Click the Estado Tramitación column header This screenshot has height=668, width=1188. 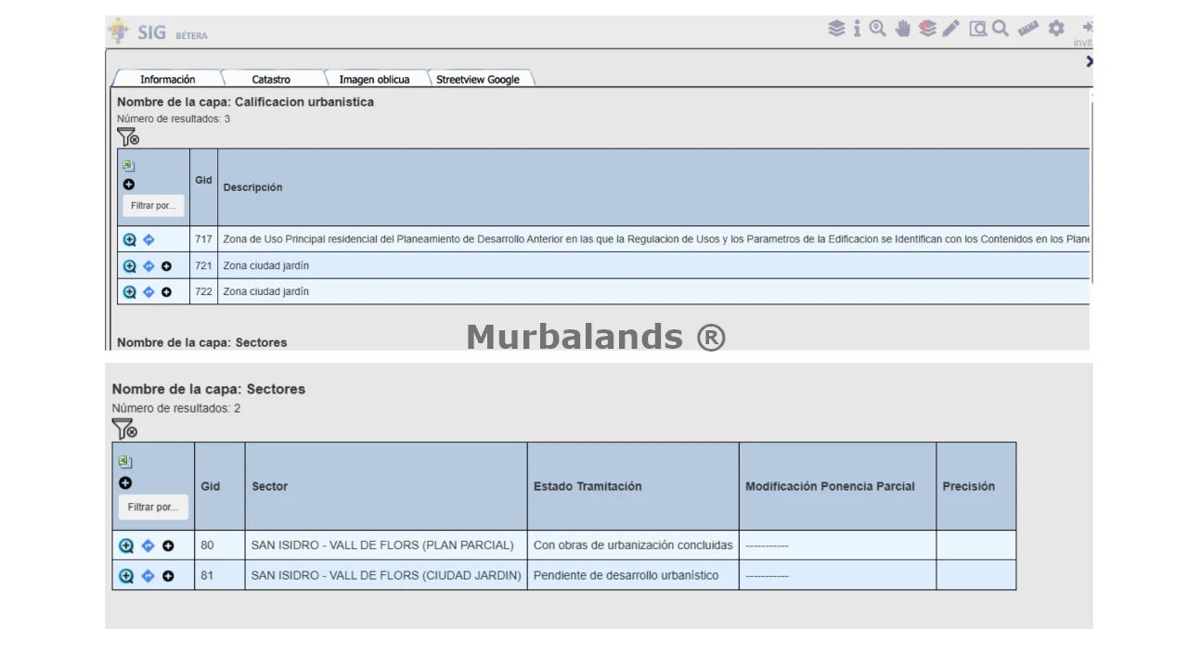pos(588,486)
